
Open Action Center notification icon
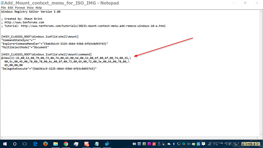[203, 144]
